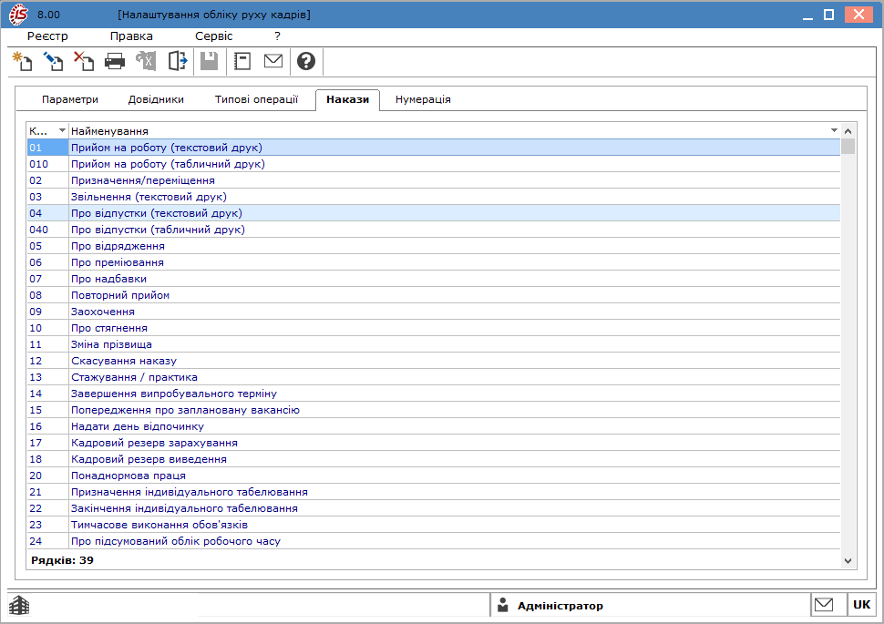Select the 'Надати день відпочинку' row

point(434,426)
